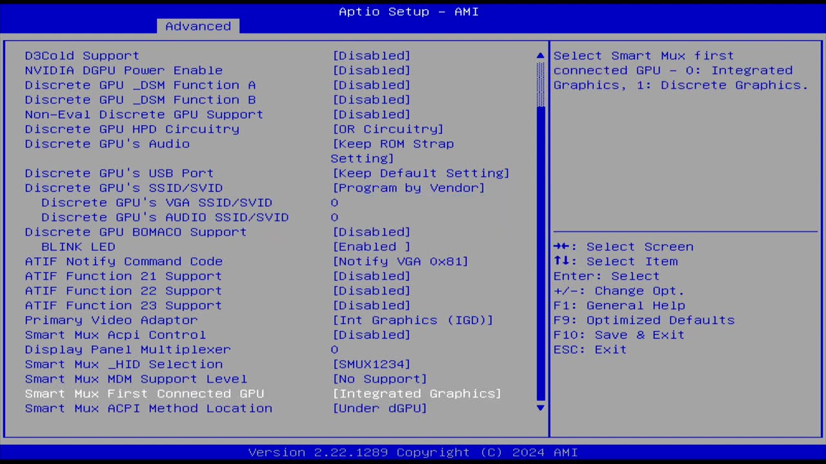Edit Display Panel Multiplexer value

point(334,349)
